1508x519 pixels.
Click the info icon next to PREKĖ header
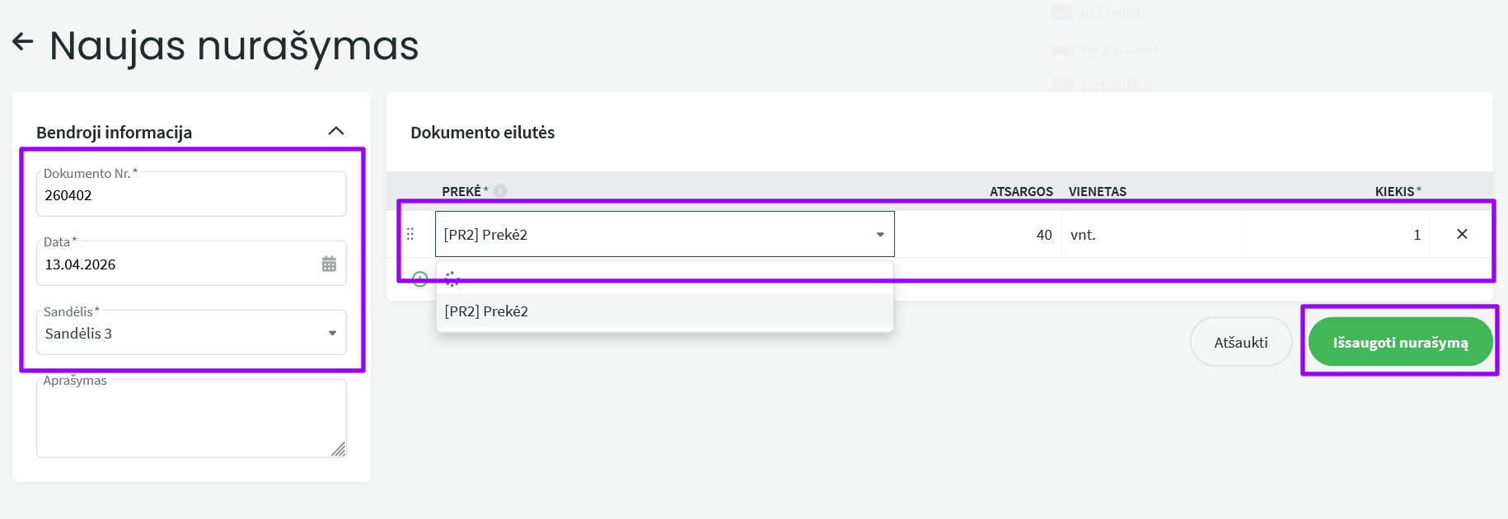[500, 191]
